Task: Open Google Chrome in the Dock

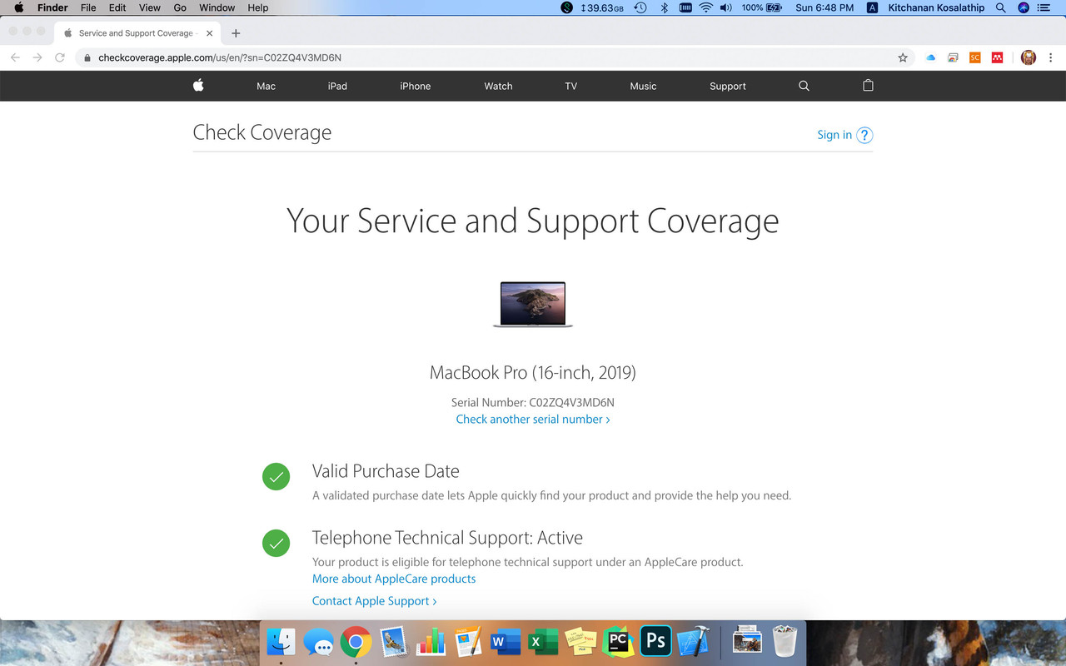Action: point(356,642)
